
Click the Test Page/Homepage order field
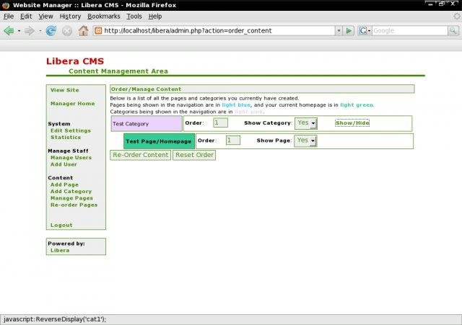(x=233, y=141)
